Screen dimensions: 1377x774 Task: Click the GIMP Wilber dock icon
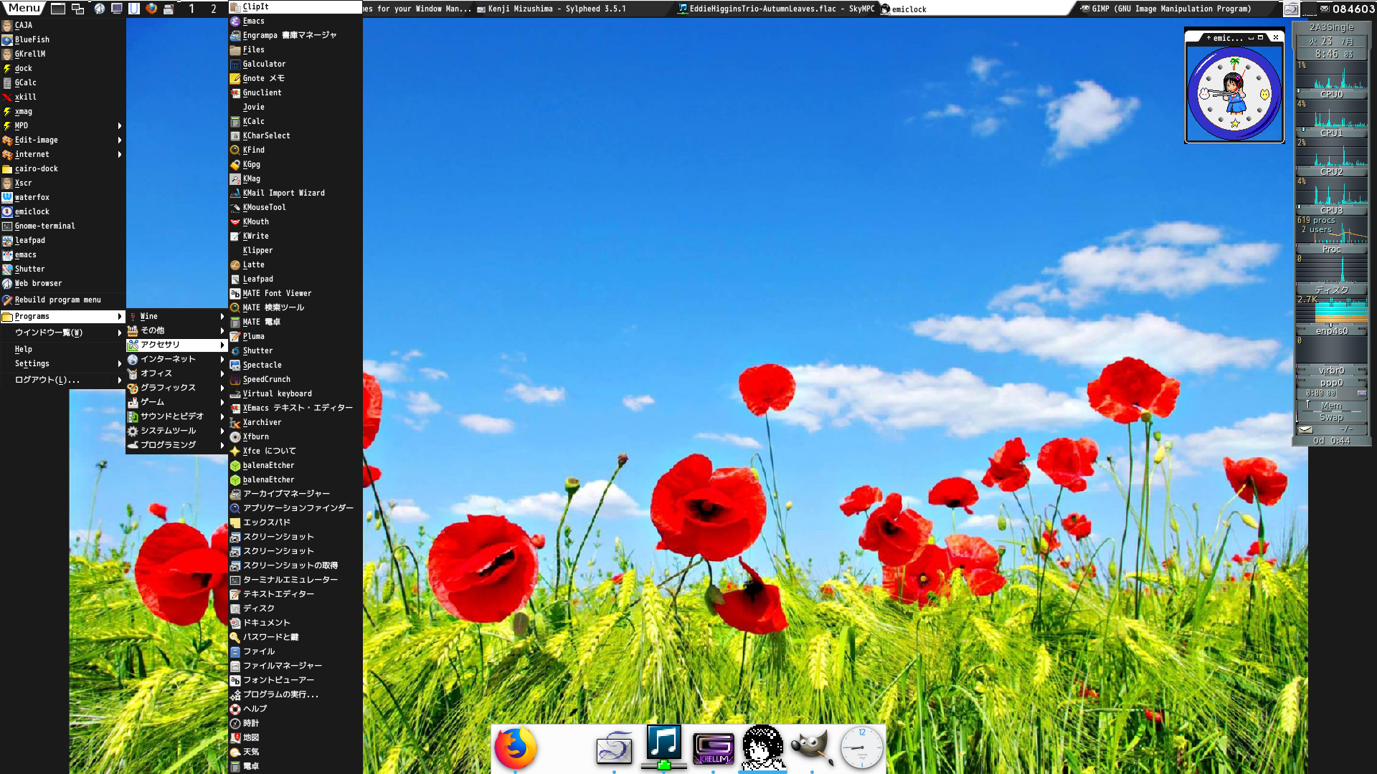[x=812, y=747]
